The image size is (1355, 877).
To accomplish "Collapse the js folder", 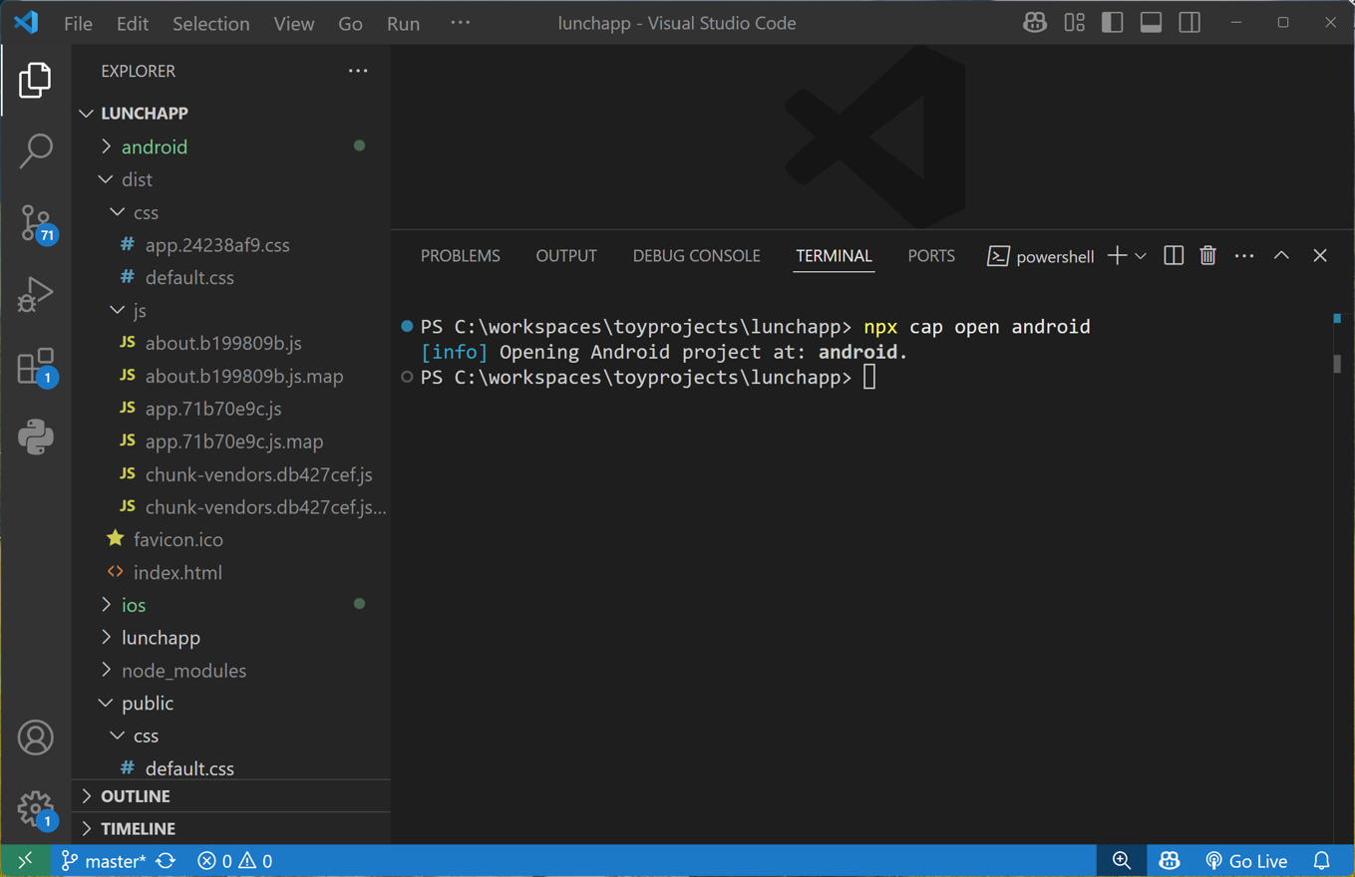I will (x=231, y=310).
